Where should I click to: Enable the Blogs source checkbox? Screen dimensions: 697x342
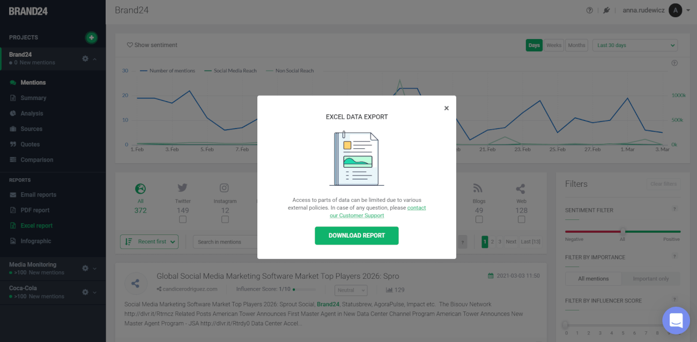tap(479, 219)
